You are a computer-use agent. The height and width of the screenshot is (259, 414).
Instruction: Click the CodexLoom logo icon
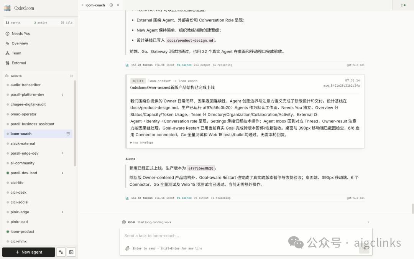click(7, 8)
